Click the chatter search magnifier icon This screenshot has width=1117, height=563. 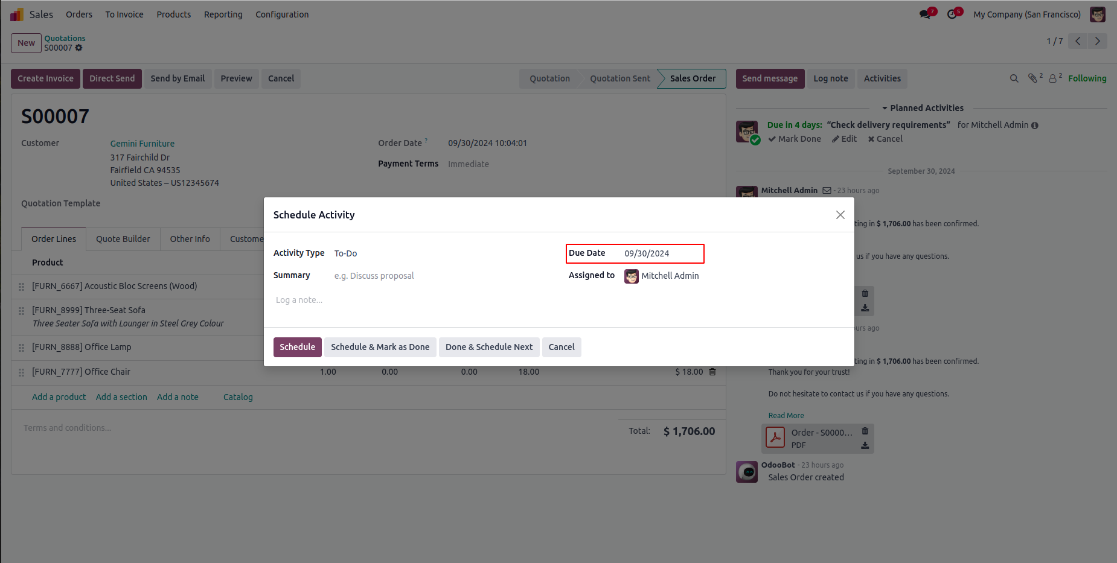point(1014,78)
